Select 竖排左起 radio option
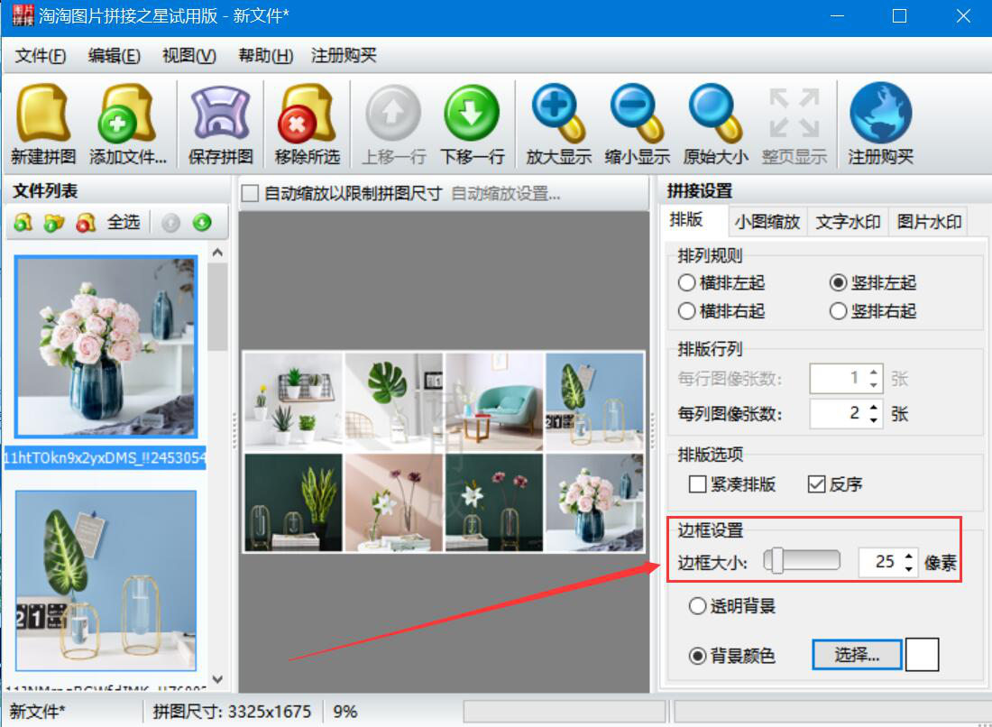The height and width of the screenshot is (727, 992). [839, 283]
